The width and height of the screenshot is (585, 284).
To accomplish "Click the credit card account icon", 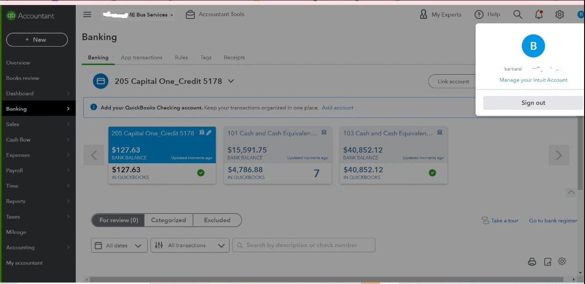I will pos(100,81).
